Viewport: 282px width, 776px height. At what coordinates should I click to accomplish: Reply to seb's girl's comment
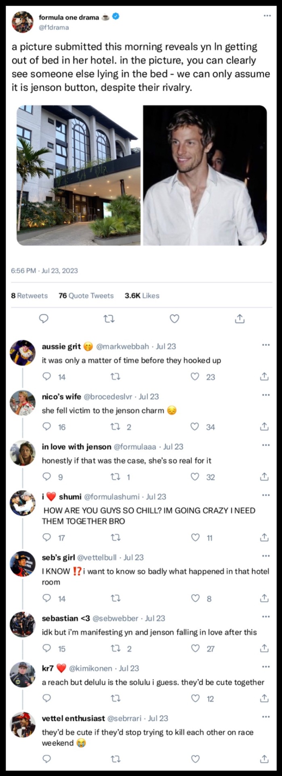click(x=47, y=598)
